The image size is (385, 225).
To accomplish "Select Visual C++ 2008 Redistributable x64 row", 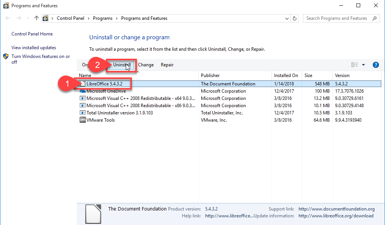I will point(229,98).
